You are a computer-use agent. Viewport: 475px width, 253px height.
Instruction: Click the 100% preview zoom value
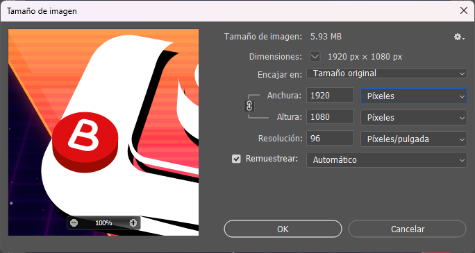pos(103,223)
